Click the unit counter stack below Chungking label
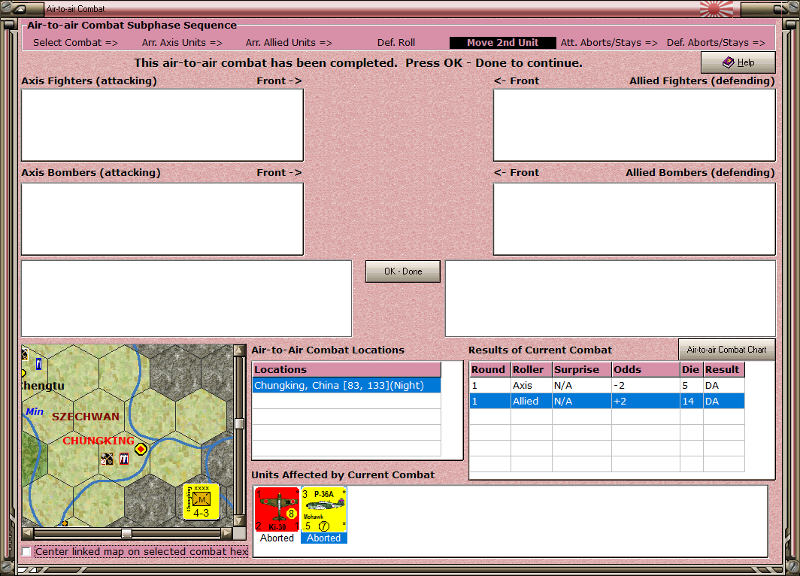This screenshot has height=576, width=800. (x=115, y=459)
